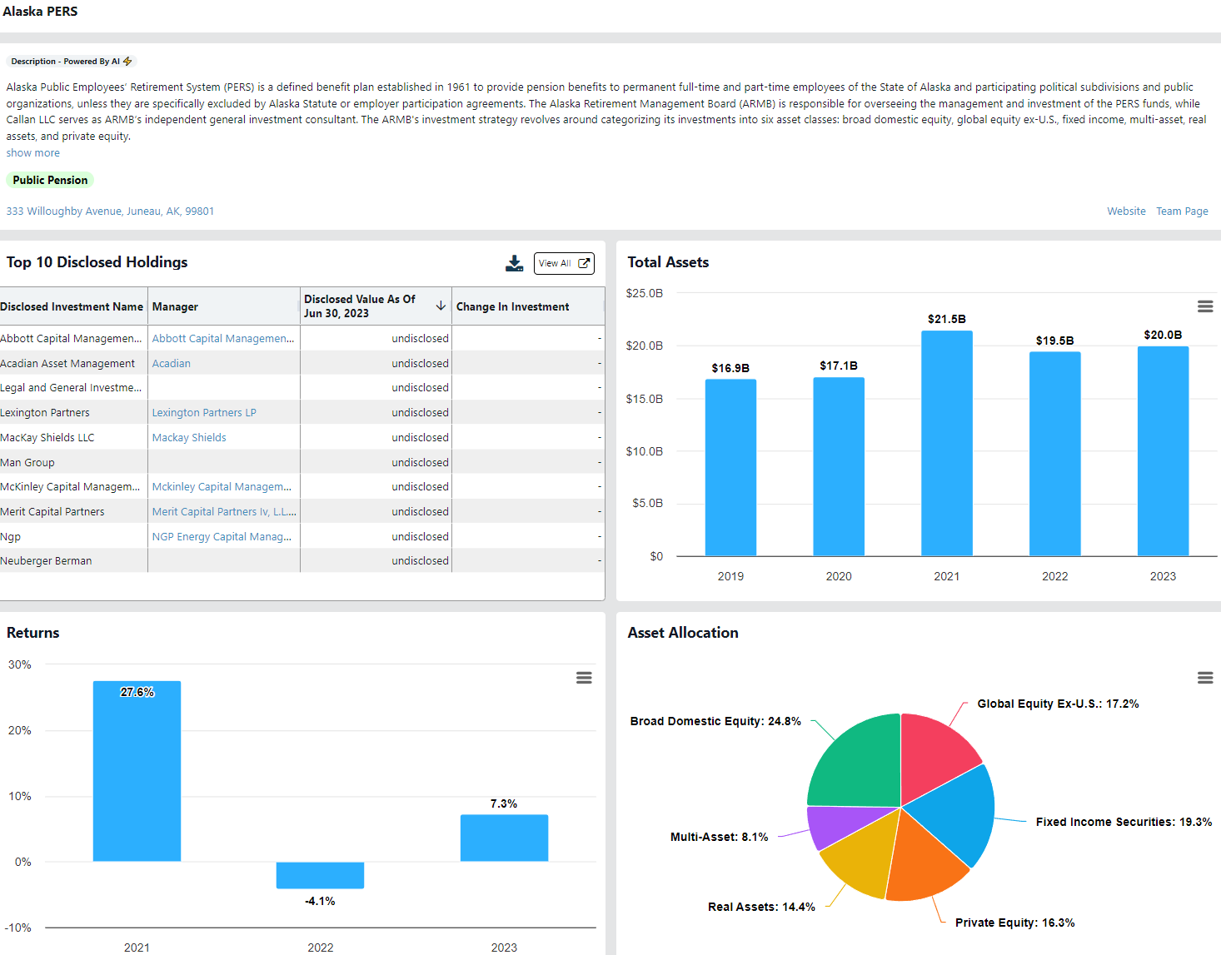Screen dimensions: 1221x955
Task: Open the Website link
Action: pyautogui.click(x=1126, y=211)
